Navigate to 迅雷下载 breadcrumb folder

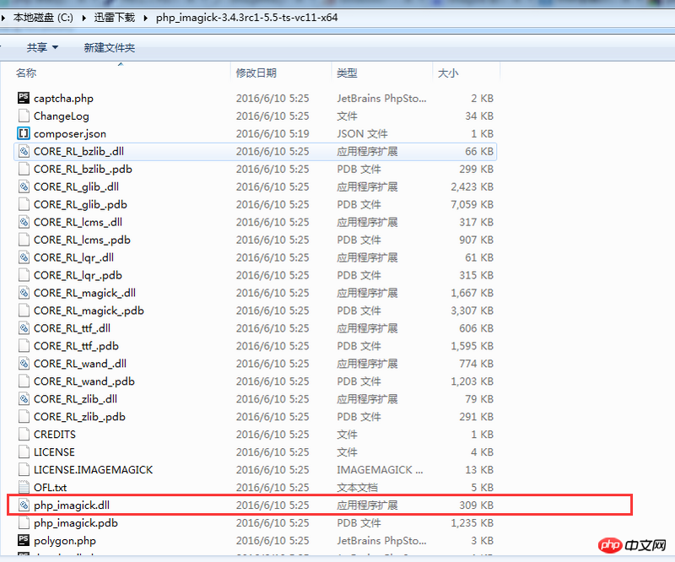pos(115,18)
